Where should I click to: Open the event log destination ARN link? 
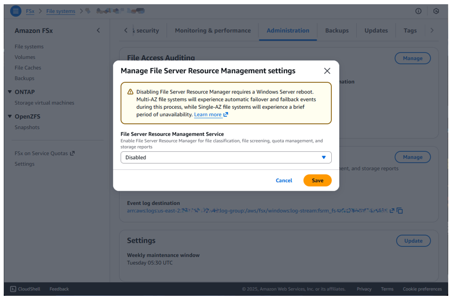coord(257,211)
